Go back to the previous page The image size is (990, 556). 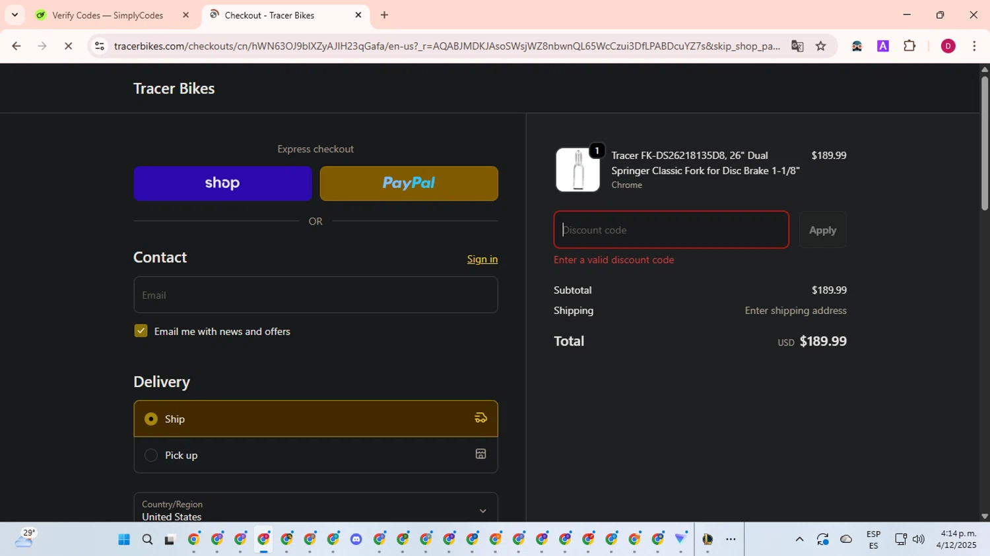tap(16, 46)
